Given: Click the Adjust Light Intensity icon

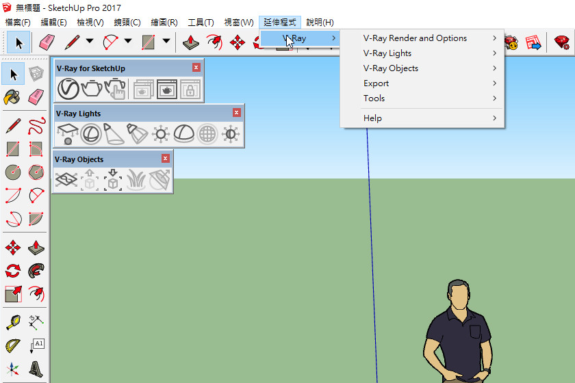Looking at the screenshot, I should pos(230,134).
